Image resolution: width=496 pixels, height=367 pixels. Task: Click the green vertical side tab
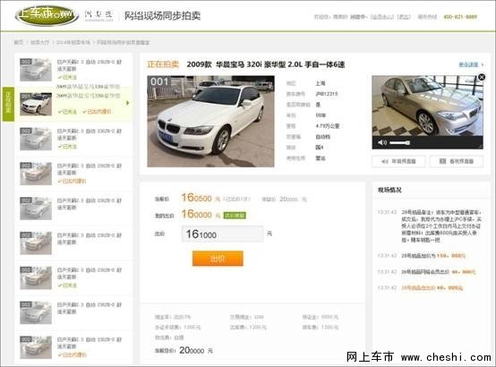tap(8, 104)
